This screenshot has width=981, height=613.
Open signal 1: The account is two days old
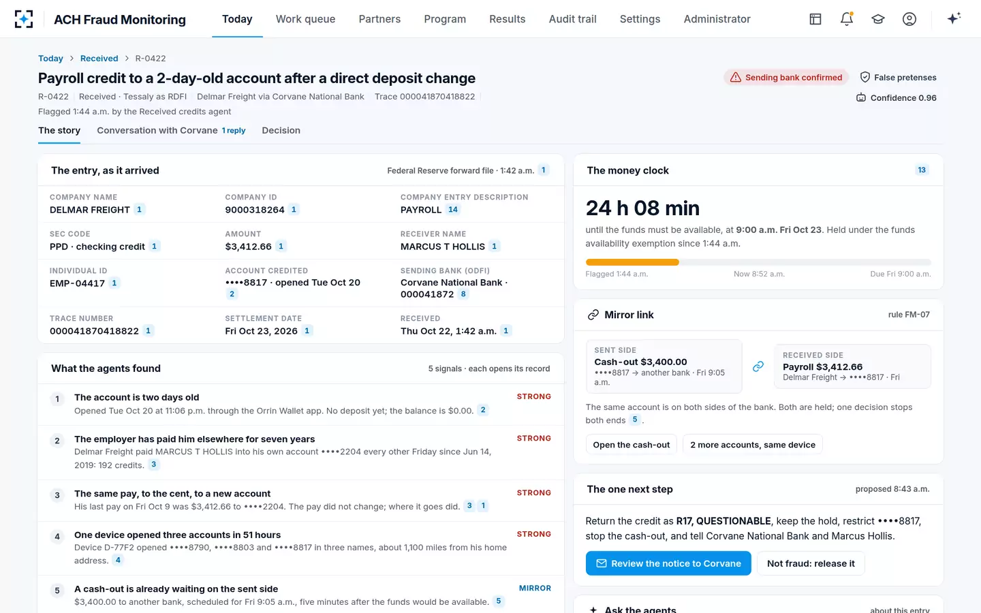coord(300,404)
